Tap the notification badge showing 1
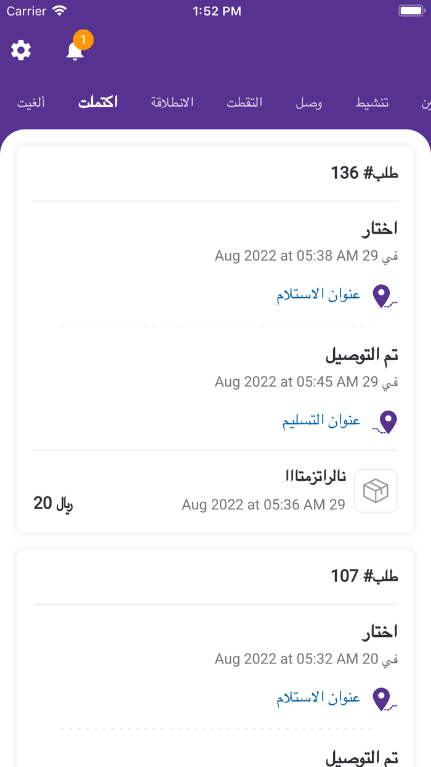This screenshot has height=767, width=431. tap(83, 39)
